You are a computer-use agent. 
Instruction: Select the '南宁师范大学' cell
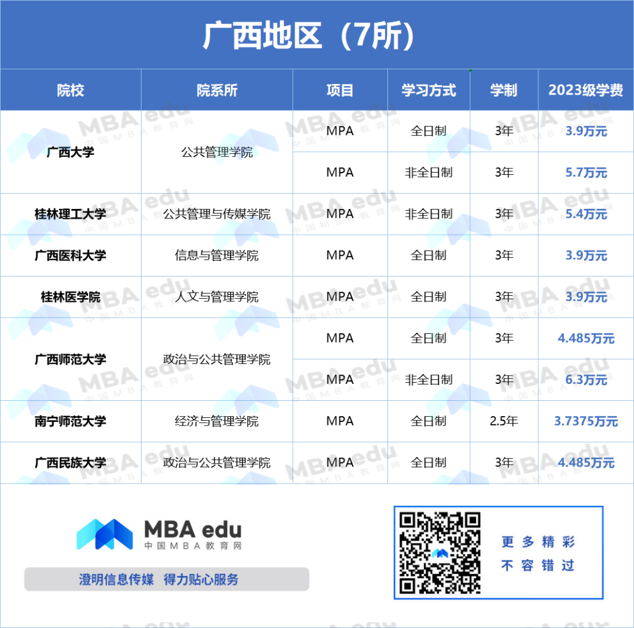tap(70, 421)
